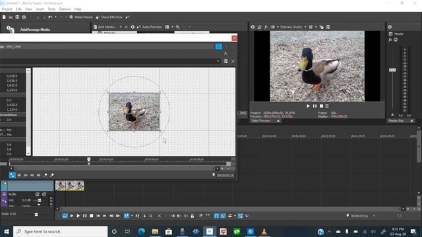Click the Show Me How button

[109, 17]
